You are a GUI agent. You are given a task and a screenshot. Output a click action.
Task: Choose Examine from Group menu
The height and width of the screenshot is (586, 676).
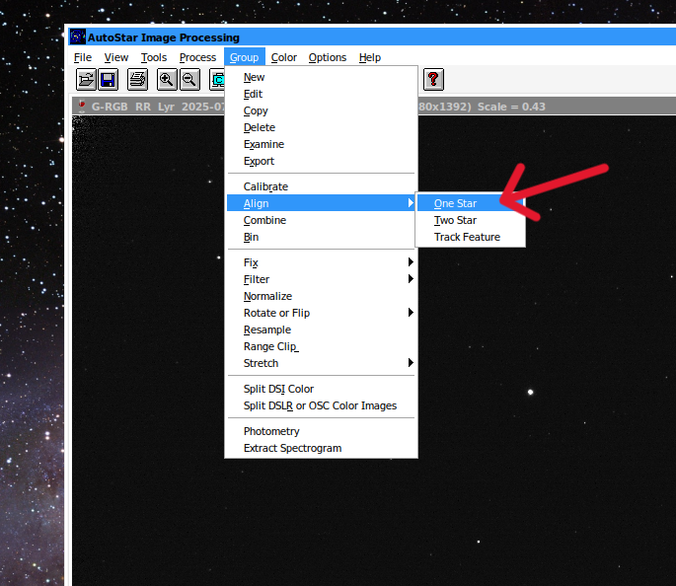321,144
